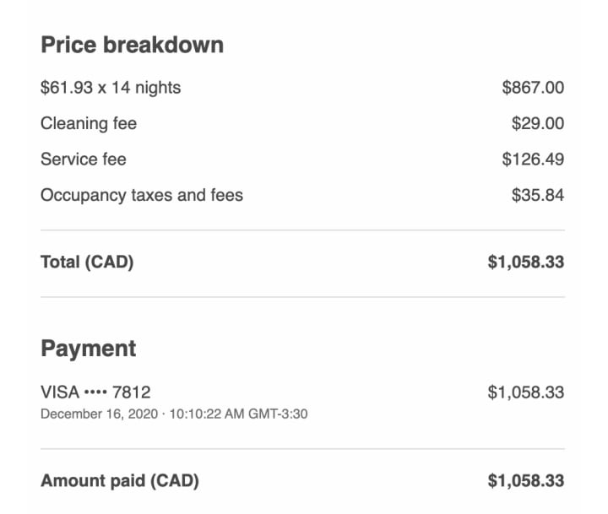The width and height of the screenshot is (608, 514).
Task: Click the divider line above the Payment heading
Action: pos(302,297)
